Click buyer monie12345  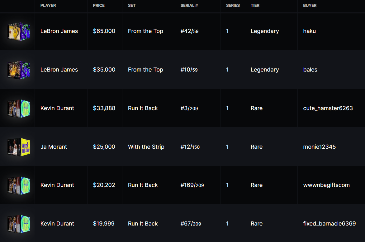(x=319, y=147)
